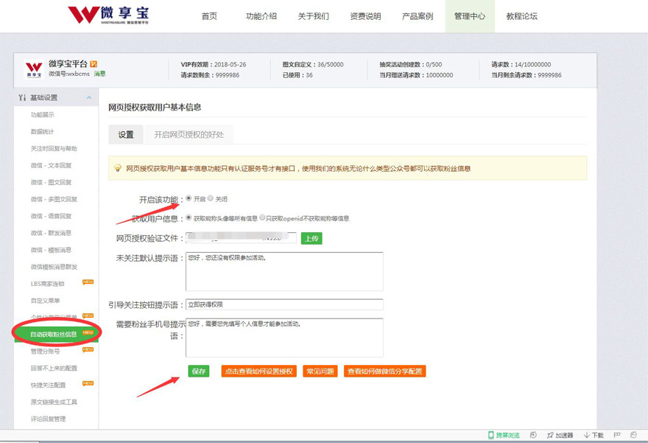648x443 pixels.
Task: Click the 需要粉丝手机号提示语 text area
Action: point(284,338)
